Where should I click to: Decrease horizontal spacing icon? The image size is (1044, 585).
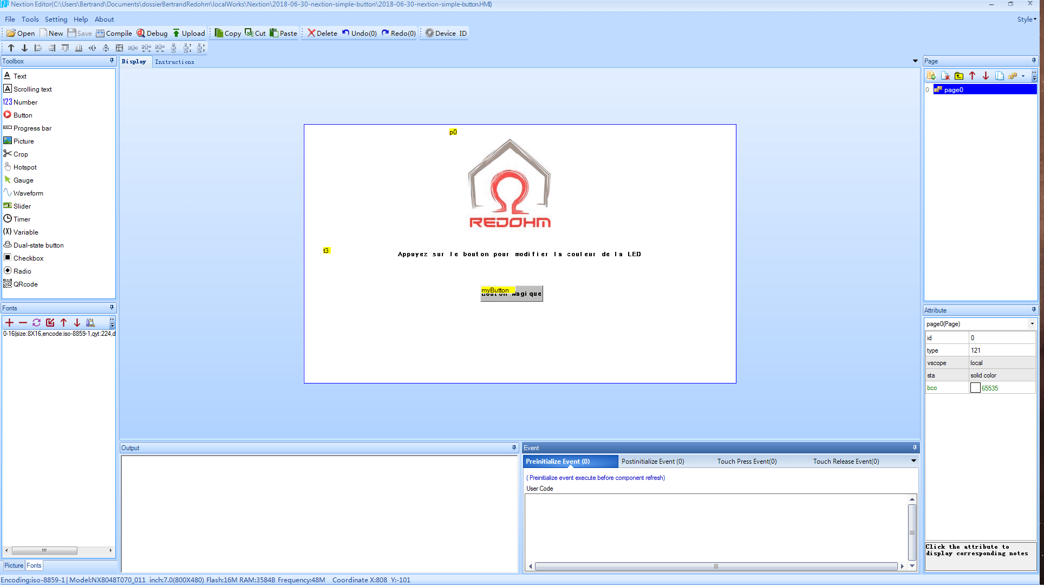coord(160,48)
